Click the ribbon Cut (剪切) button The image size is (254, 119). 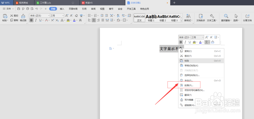[x=14, y=16]
